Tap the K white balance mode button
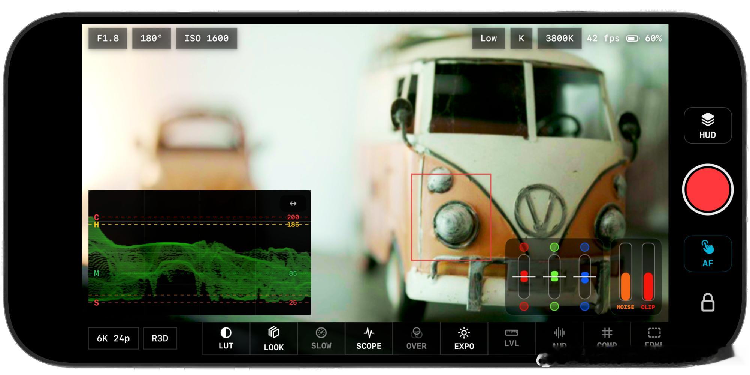The height and width of the screenshot is (375, 750). (x=521, y=38)
